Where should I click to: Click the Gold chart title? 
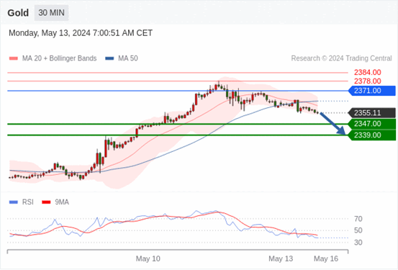18,13
